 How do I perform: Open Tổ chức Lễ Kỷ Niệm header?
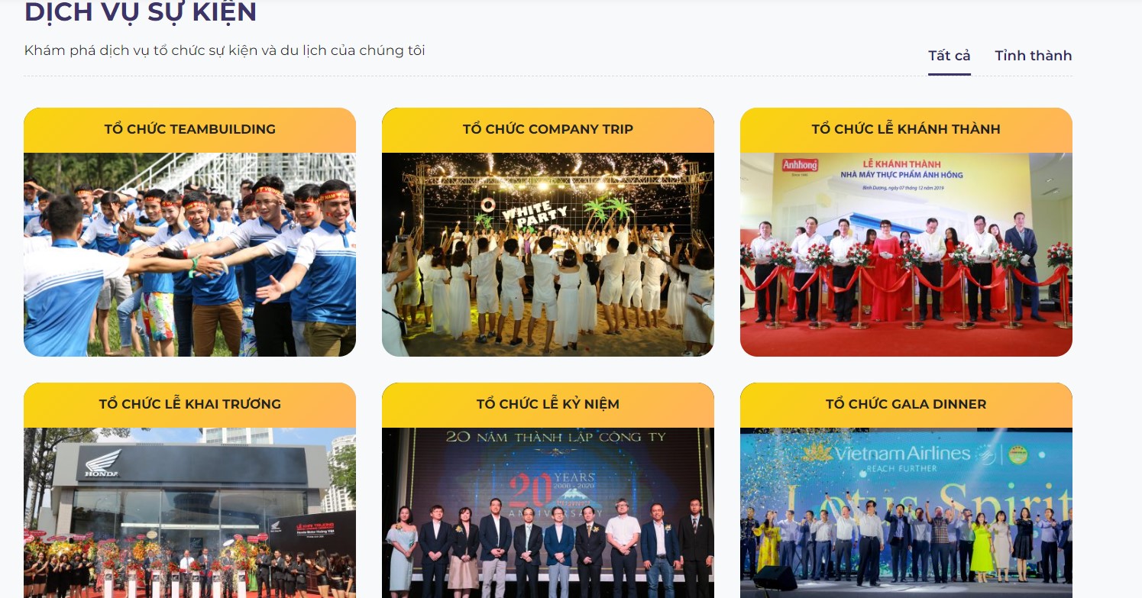548,405
